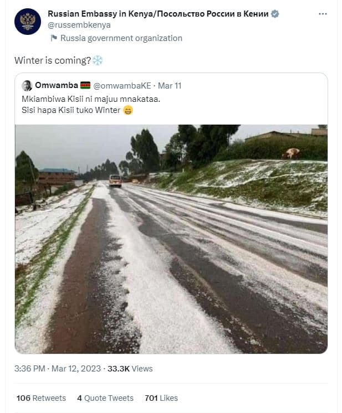Click the blue verified badge

[x=274, y=13]
